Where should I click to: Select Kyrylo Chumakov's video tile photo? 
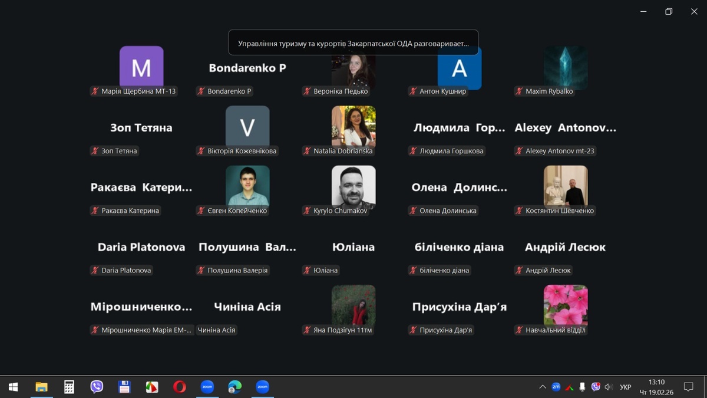(x=353, y=186)
